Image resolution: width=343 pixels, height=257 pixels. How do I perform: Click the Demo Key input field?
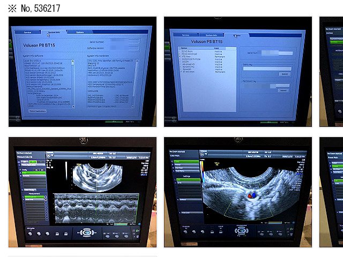tap(267, 69)
